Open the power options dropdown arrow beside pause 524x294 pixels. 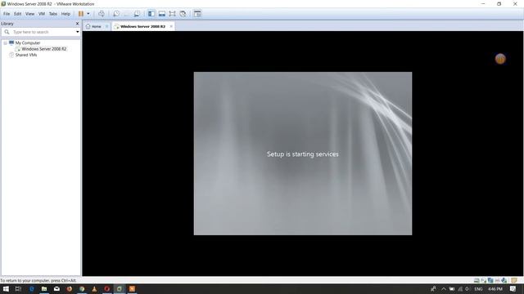[x=88, y=14]
